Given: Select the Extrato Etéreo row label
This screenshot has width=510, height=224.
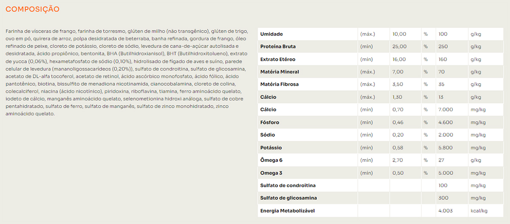Looking at the screenshot, I should click(x=278, y=59).
